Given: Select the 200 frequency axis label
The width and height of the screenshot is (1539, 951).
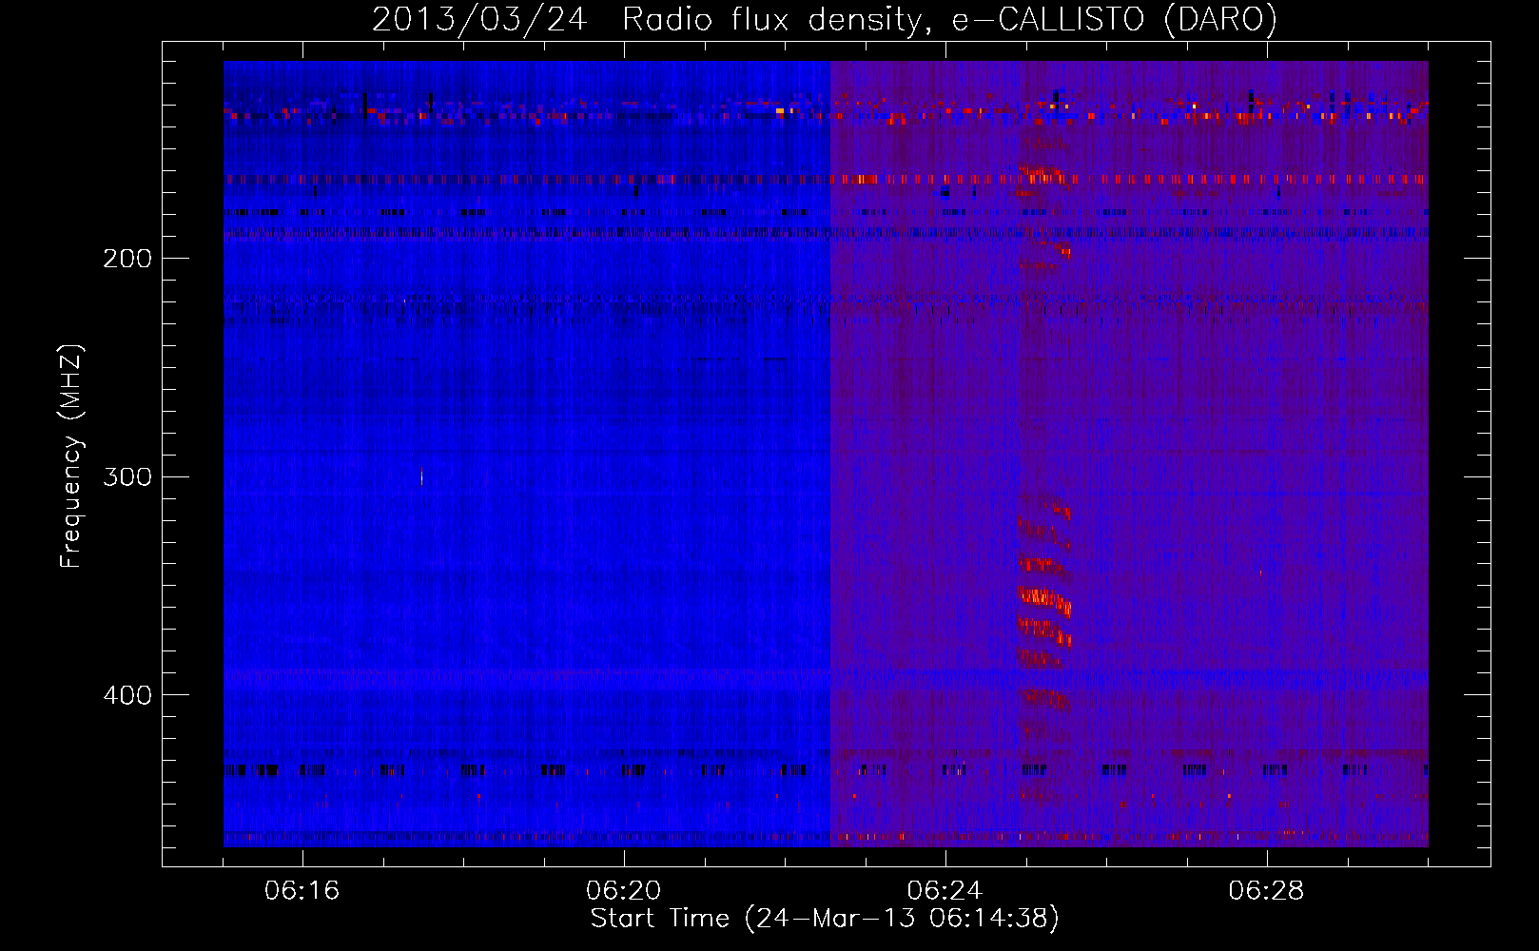Looking at the screenshot, I should 127,258.
